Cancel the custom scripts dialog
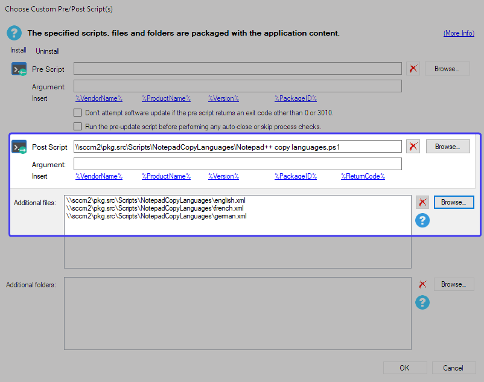Viewport: 484px width, 382px height. tap(454, 368)
